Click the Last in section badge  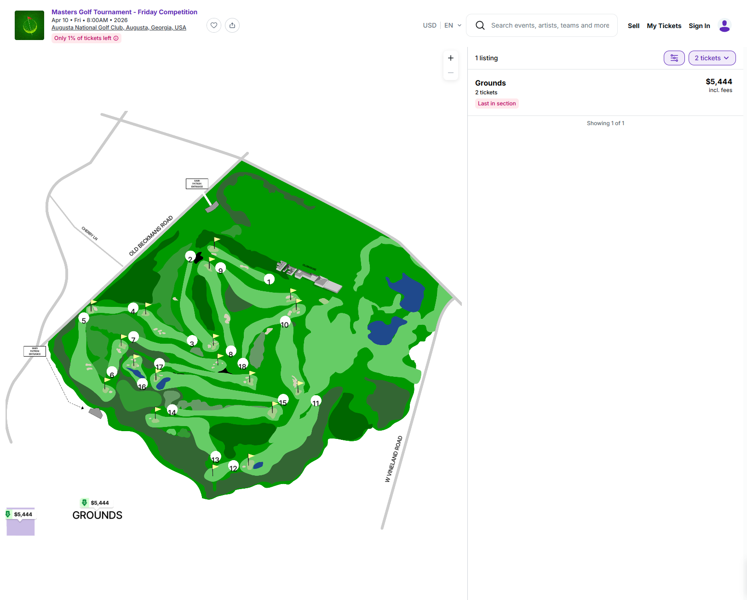click(497, 104)
